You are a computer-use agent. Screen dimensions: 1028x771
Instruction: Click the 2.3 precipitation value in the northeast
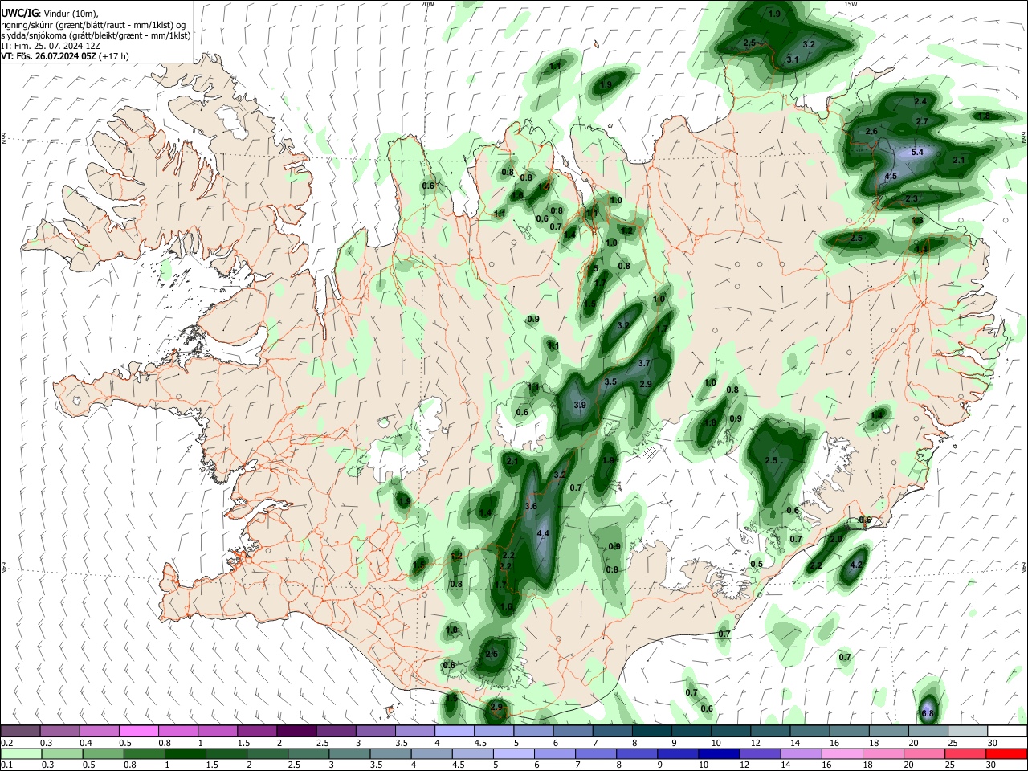click(x=912, y=198)
